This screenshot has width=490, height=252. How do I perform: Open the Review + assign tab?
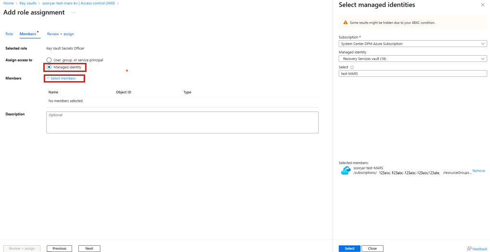60,34
